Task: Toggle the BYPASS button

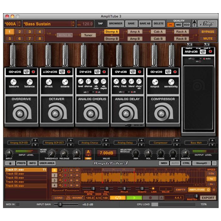Action: (208, 32)
